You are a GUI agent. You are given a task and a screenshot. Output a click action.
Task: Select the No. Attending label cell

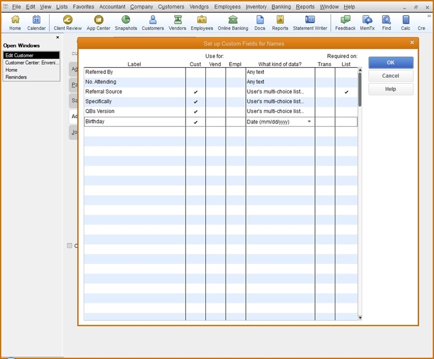pos(135,82)
